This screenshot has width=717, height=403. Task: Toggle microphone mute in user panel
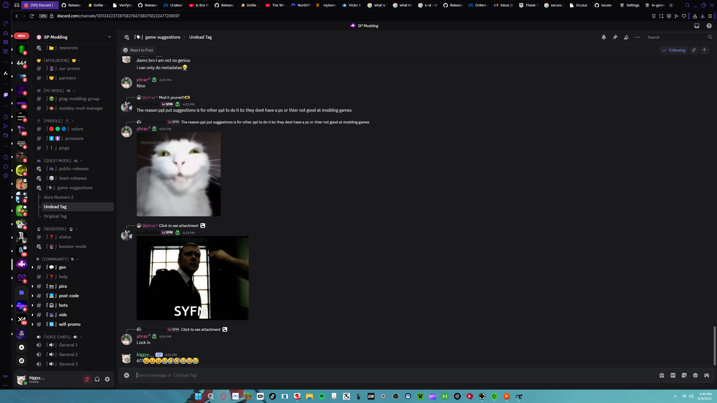87,379
